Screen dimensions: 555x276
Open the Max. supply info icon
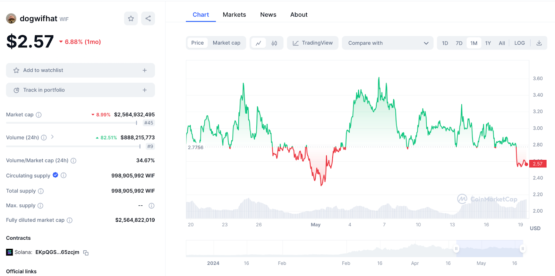(x=40, y=206)
